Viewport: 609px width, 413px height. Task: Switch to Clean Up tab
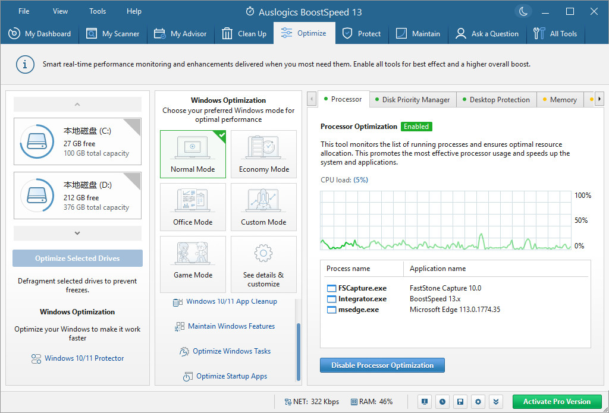pos(244,34)
